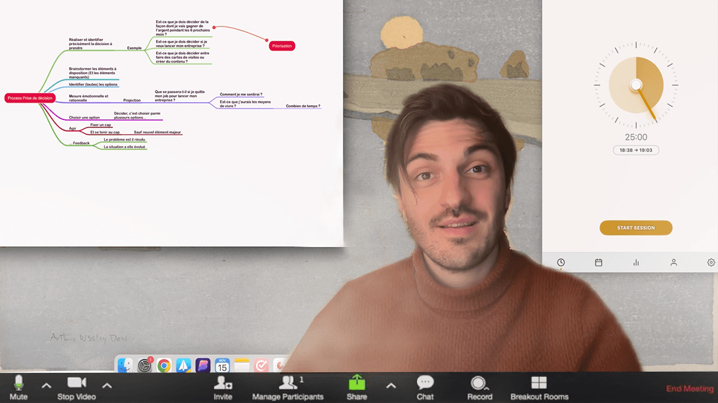Click 'Comment je me sentirai ?' node
The height and width of the screenshot is (403, 718).
tap(241, 95)
